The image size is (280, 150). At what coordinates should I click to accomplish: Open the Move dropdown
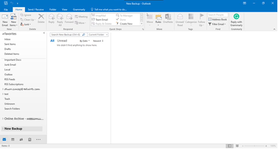[150, 20]
